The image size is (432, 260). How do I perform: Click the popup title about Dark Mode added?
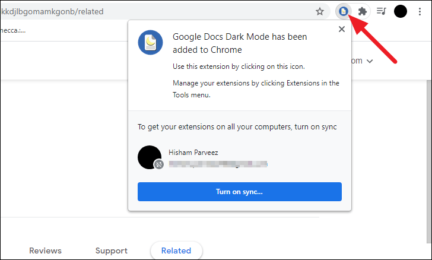[240, 42]
